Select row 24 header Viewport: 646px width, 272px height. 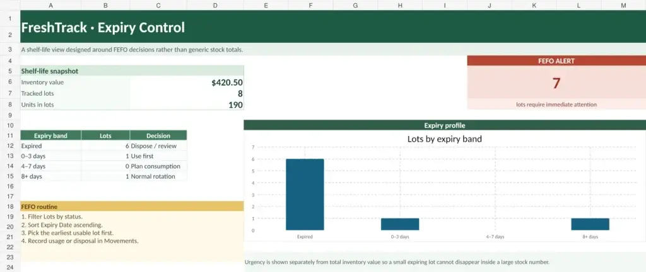(10, 267)
